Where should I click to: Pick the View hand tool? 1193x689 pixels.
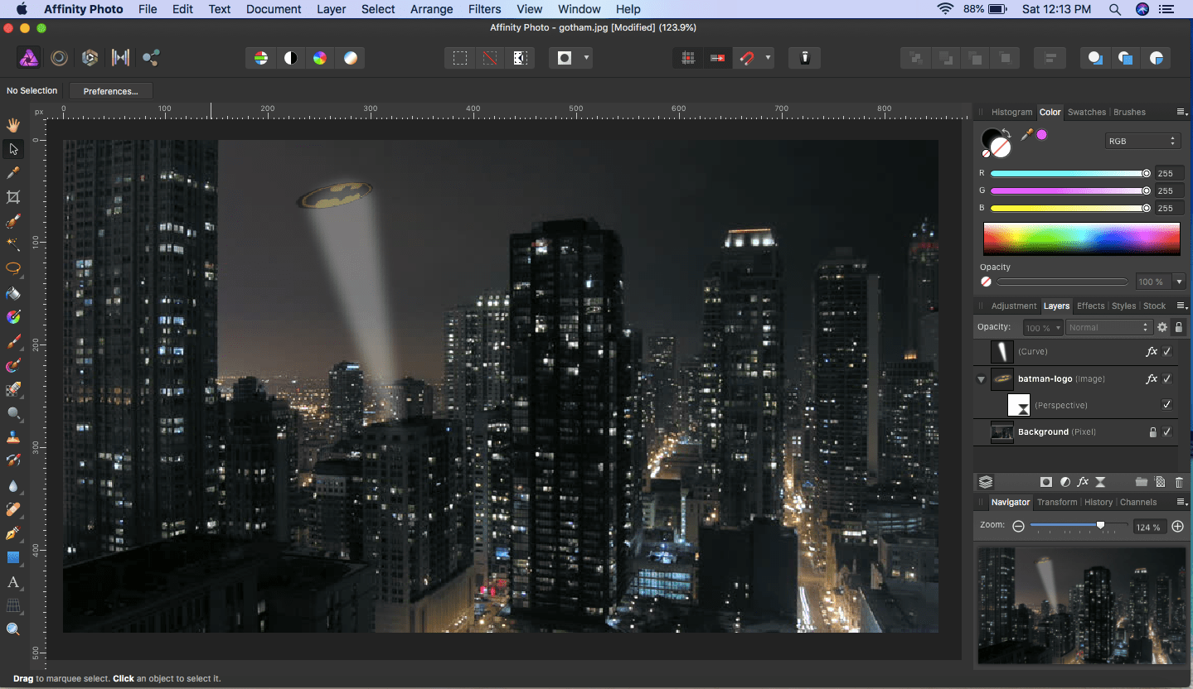[x=13, y=125]
